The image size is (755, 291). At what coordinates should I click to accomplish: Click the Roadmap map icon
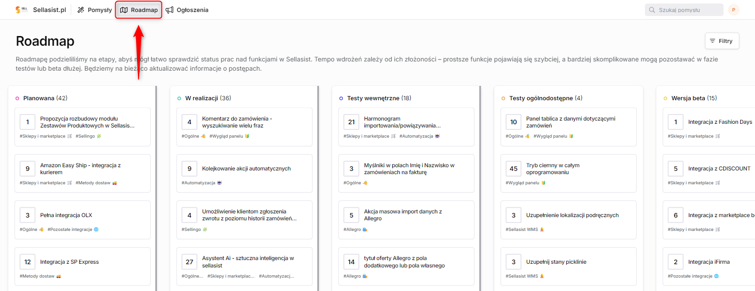124,10
